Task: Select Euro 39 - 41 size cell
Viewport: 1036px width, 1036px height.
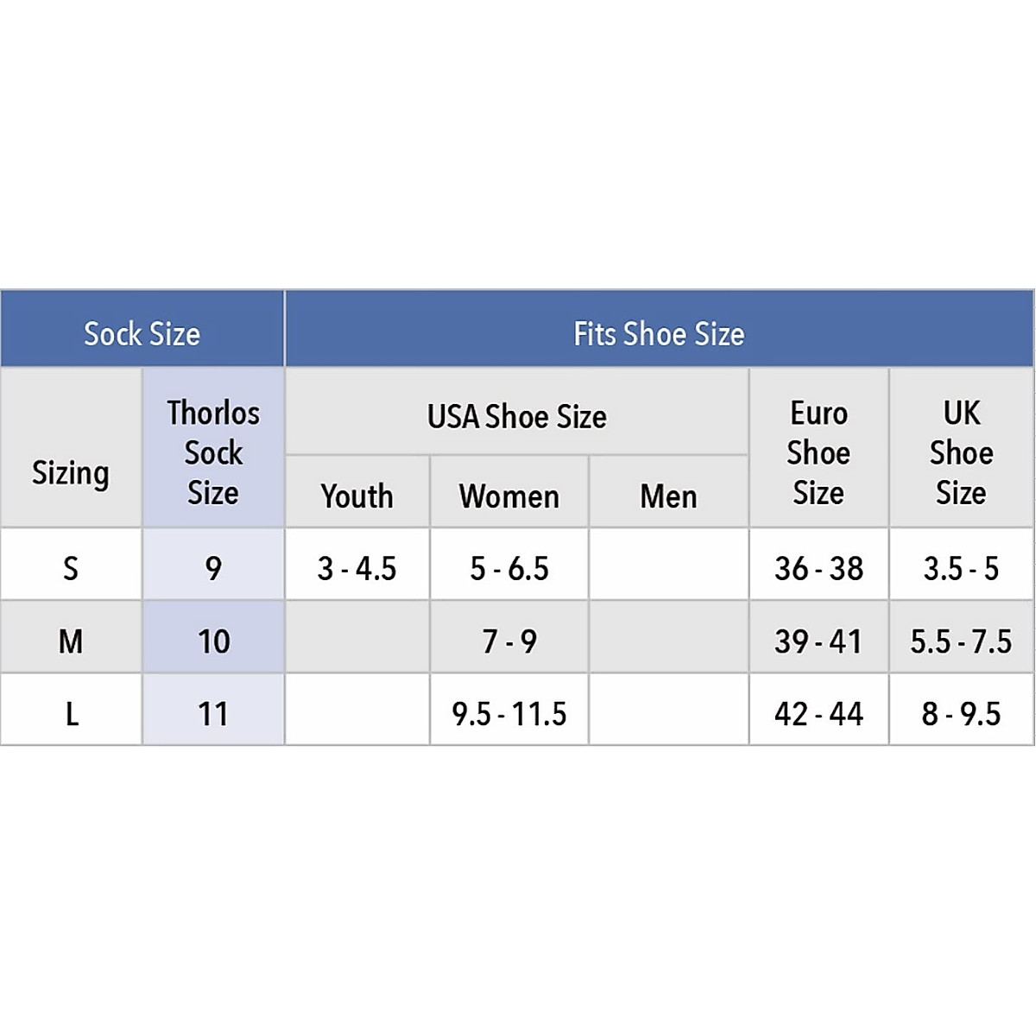Action: tap(818, 641)
